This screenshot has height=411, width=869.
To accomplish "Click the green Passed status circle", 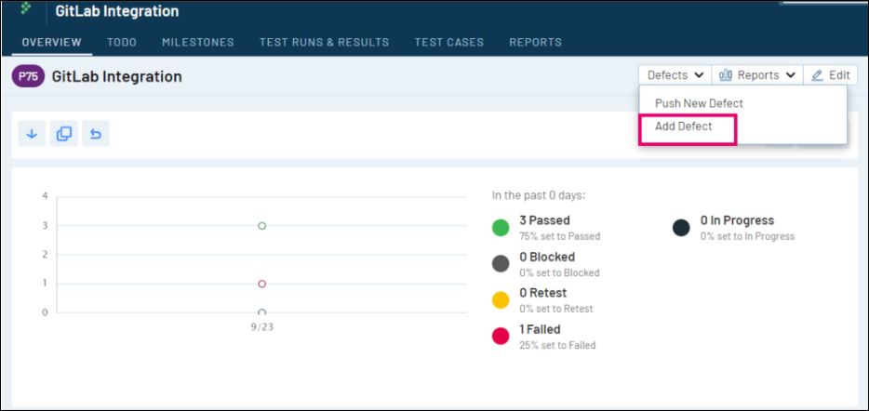I will click(501, 228).
